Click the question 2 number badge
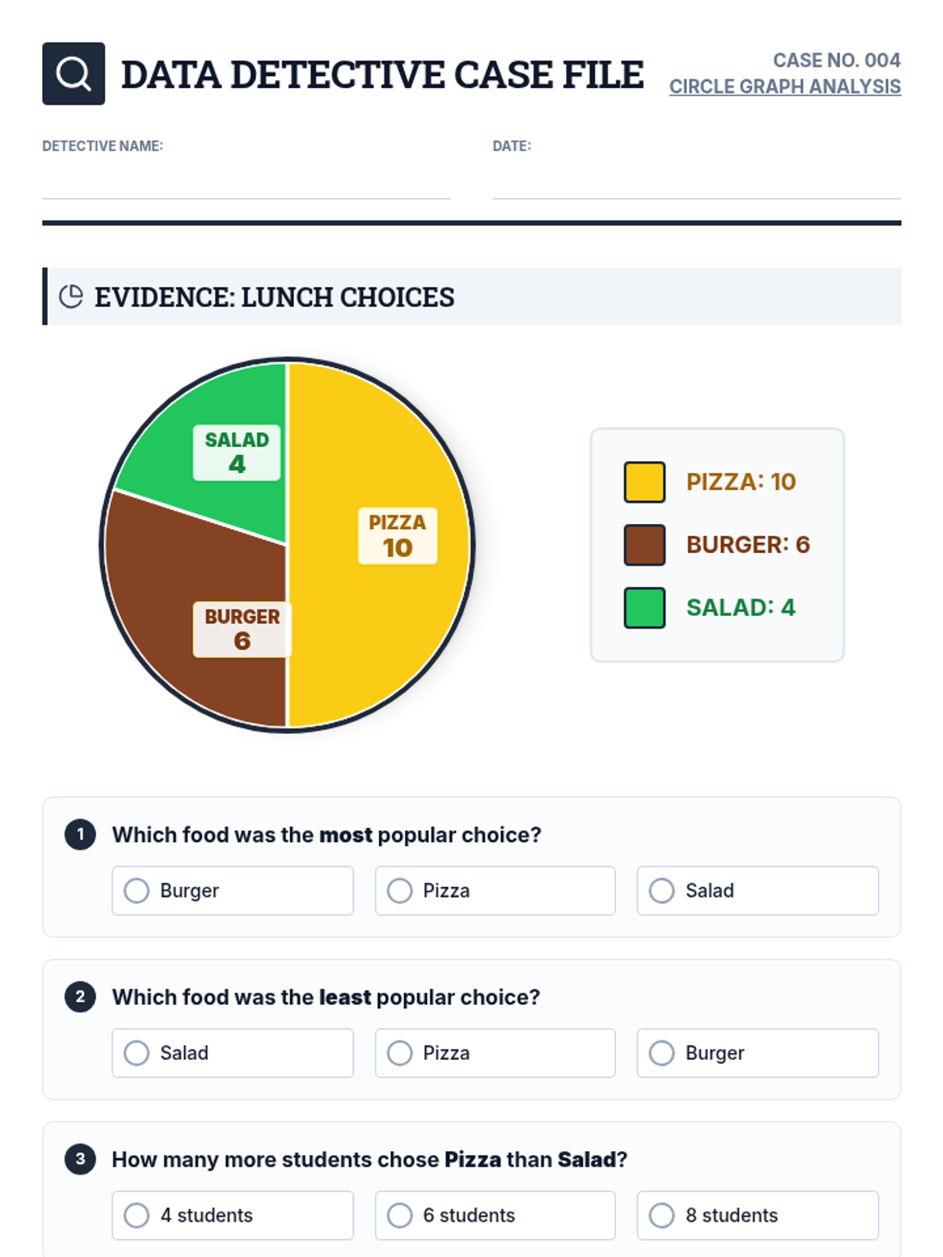Viewport: 943px width, 1257px height. click(80, 997)
